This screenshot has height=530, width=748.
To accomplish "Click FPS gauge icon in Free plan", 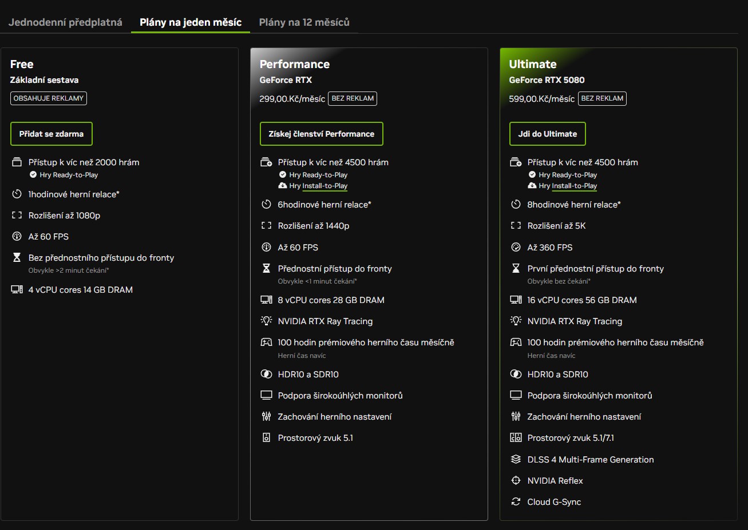I will click(x=17, y=237).
